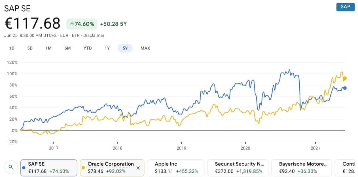Click the 2017 x-axis label

click(54, 148)
